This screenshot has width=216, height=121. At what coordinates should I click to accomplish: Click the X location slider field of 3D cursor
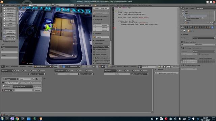coord(101,26)
